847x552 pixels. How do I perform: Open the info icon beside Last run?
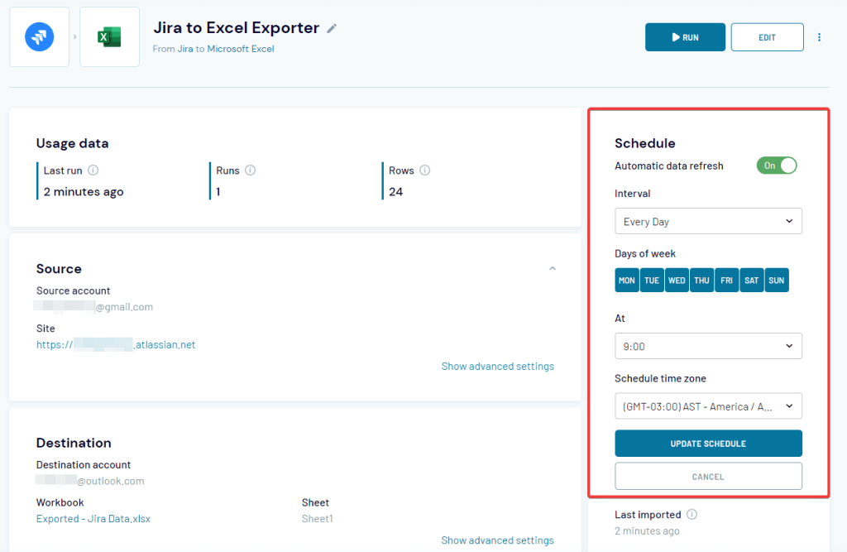[x=92, y=170]
